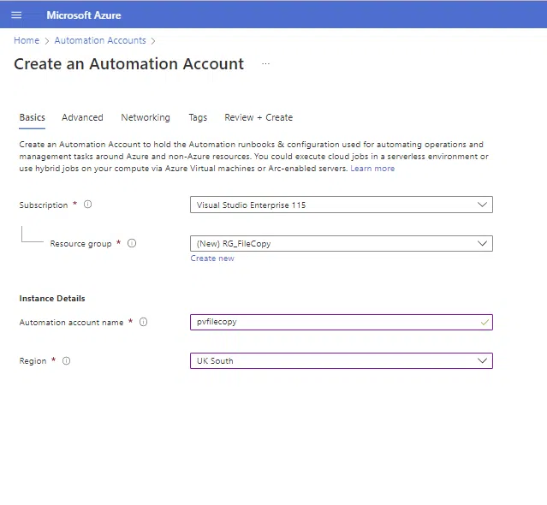Focus the Automation account name field
547x505 pixels.
342,322
